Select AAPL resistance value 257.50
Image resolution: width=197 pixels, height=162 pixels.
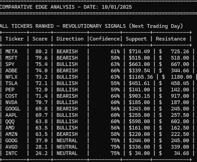[x=180, y=115]
